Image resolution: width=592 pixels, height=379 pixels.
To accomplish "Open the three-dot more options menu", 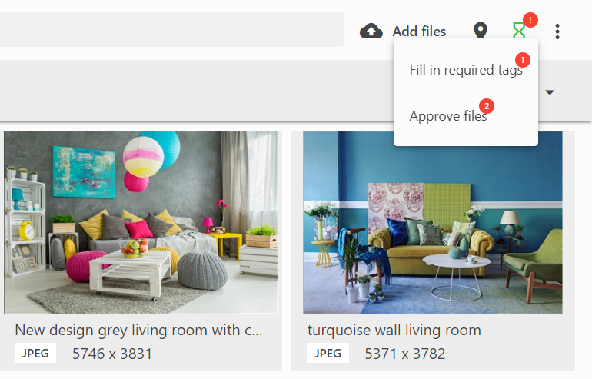I will click(557, 32).
